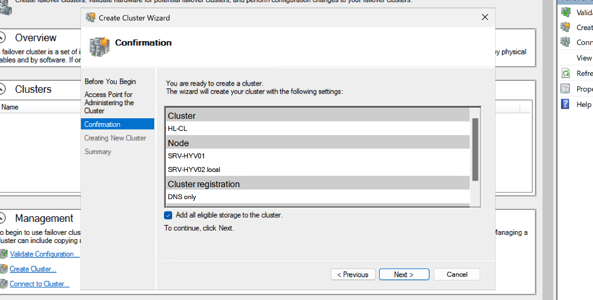The height and width of the screenshot is (300, 593).
Task: Click the Create Cluster icon in the Actions pane
Action: click(x=566, y=27)
